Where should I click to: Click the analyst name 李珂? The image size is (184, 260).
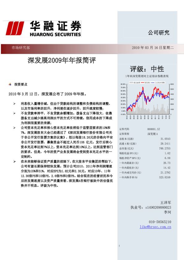[x=167, y=212]
